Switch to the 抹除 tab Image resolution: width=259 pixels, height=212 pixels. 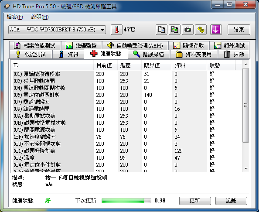click(x=234, y=54)
